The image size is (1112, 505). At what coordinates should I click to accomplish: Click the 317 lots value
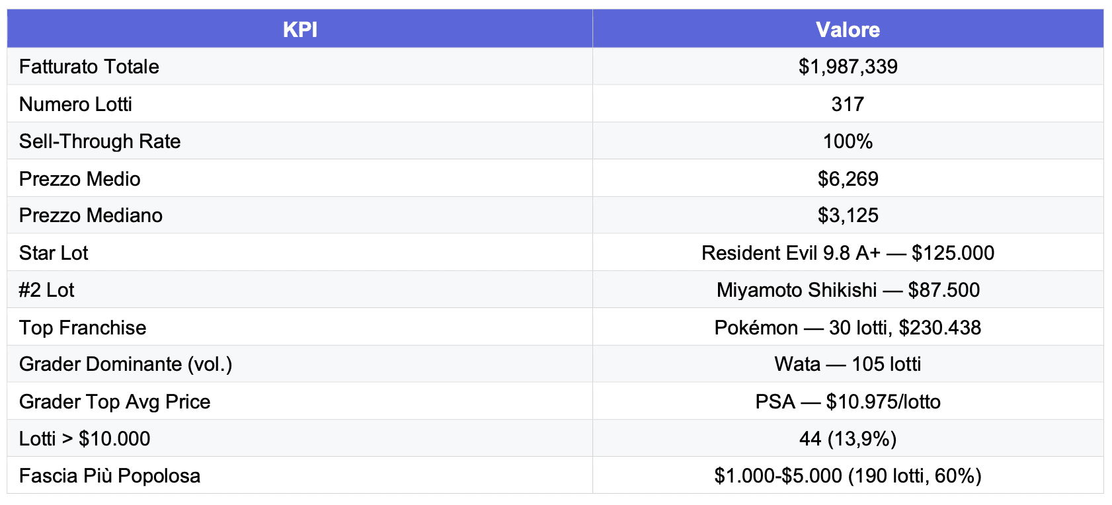848,104
